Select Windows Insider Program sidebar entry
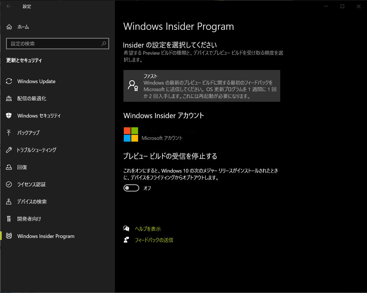Viewport: 367px width, 293px height. (x=57, y=236)
